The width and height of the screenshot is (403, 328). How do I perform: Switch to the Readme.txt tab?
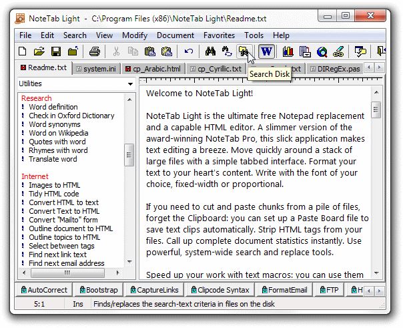click(x=43, y=67)
